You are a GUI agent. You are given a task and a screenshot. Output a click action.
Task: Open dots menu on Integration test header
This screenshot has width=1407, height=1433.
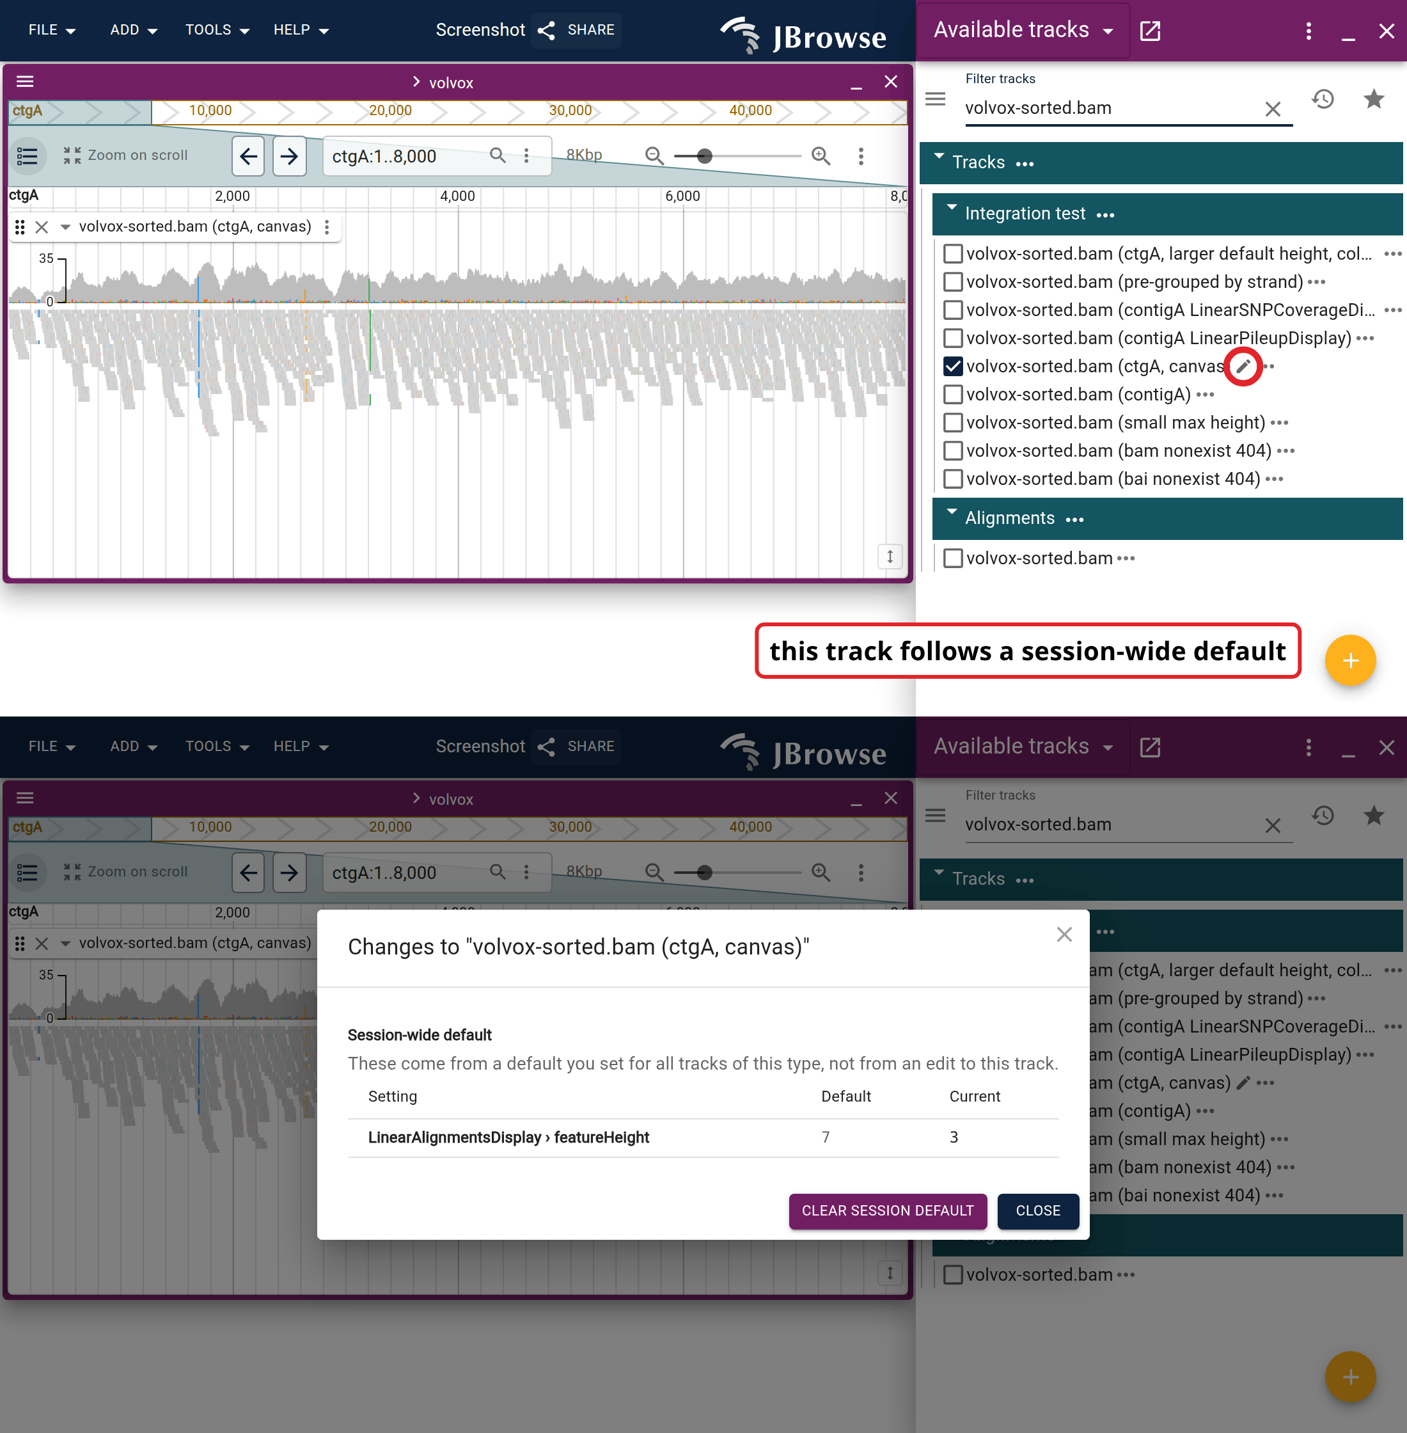tap(1104, 216)
